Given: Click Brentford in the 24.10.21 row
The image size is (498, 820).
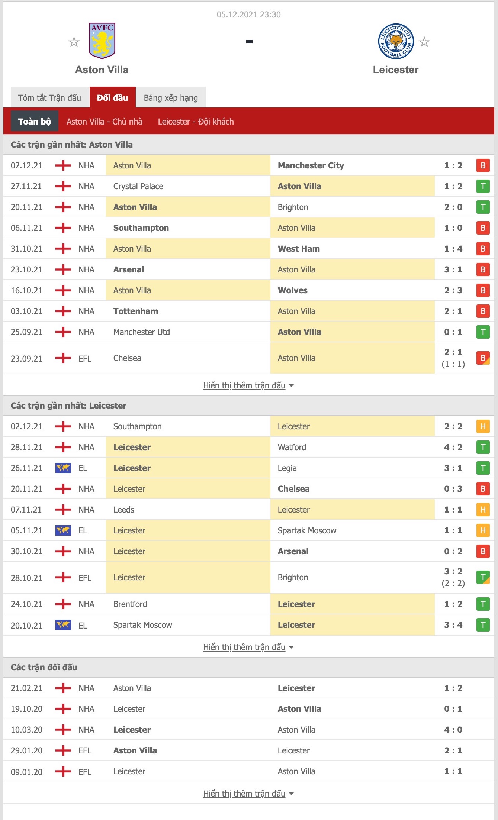Looking at the screenshot, I should coord(130,604).
